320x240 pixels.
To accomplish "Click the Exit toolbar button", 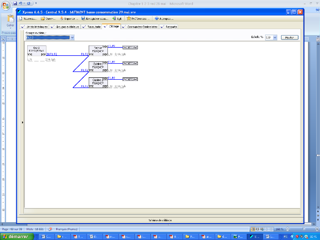I will point(118,19).
